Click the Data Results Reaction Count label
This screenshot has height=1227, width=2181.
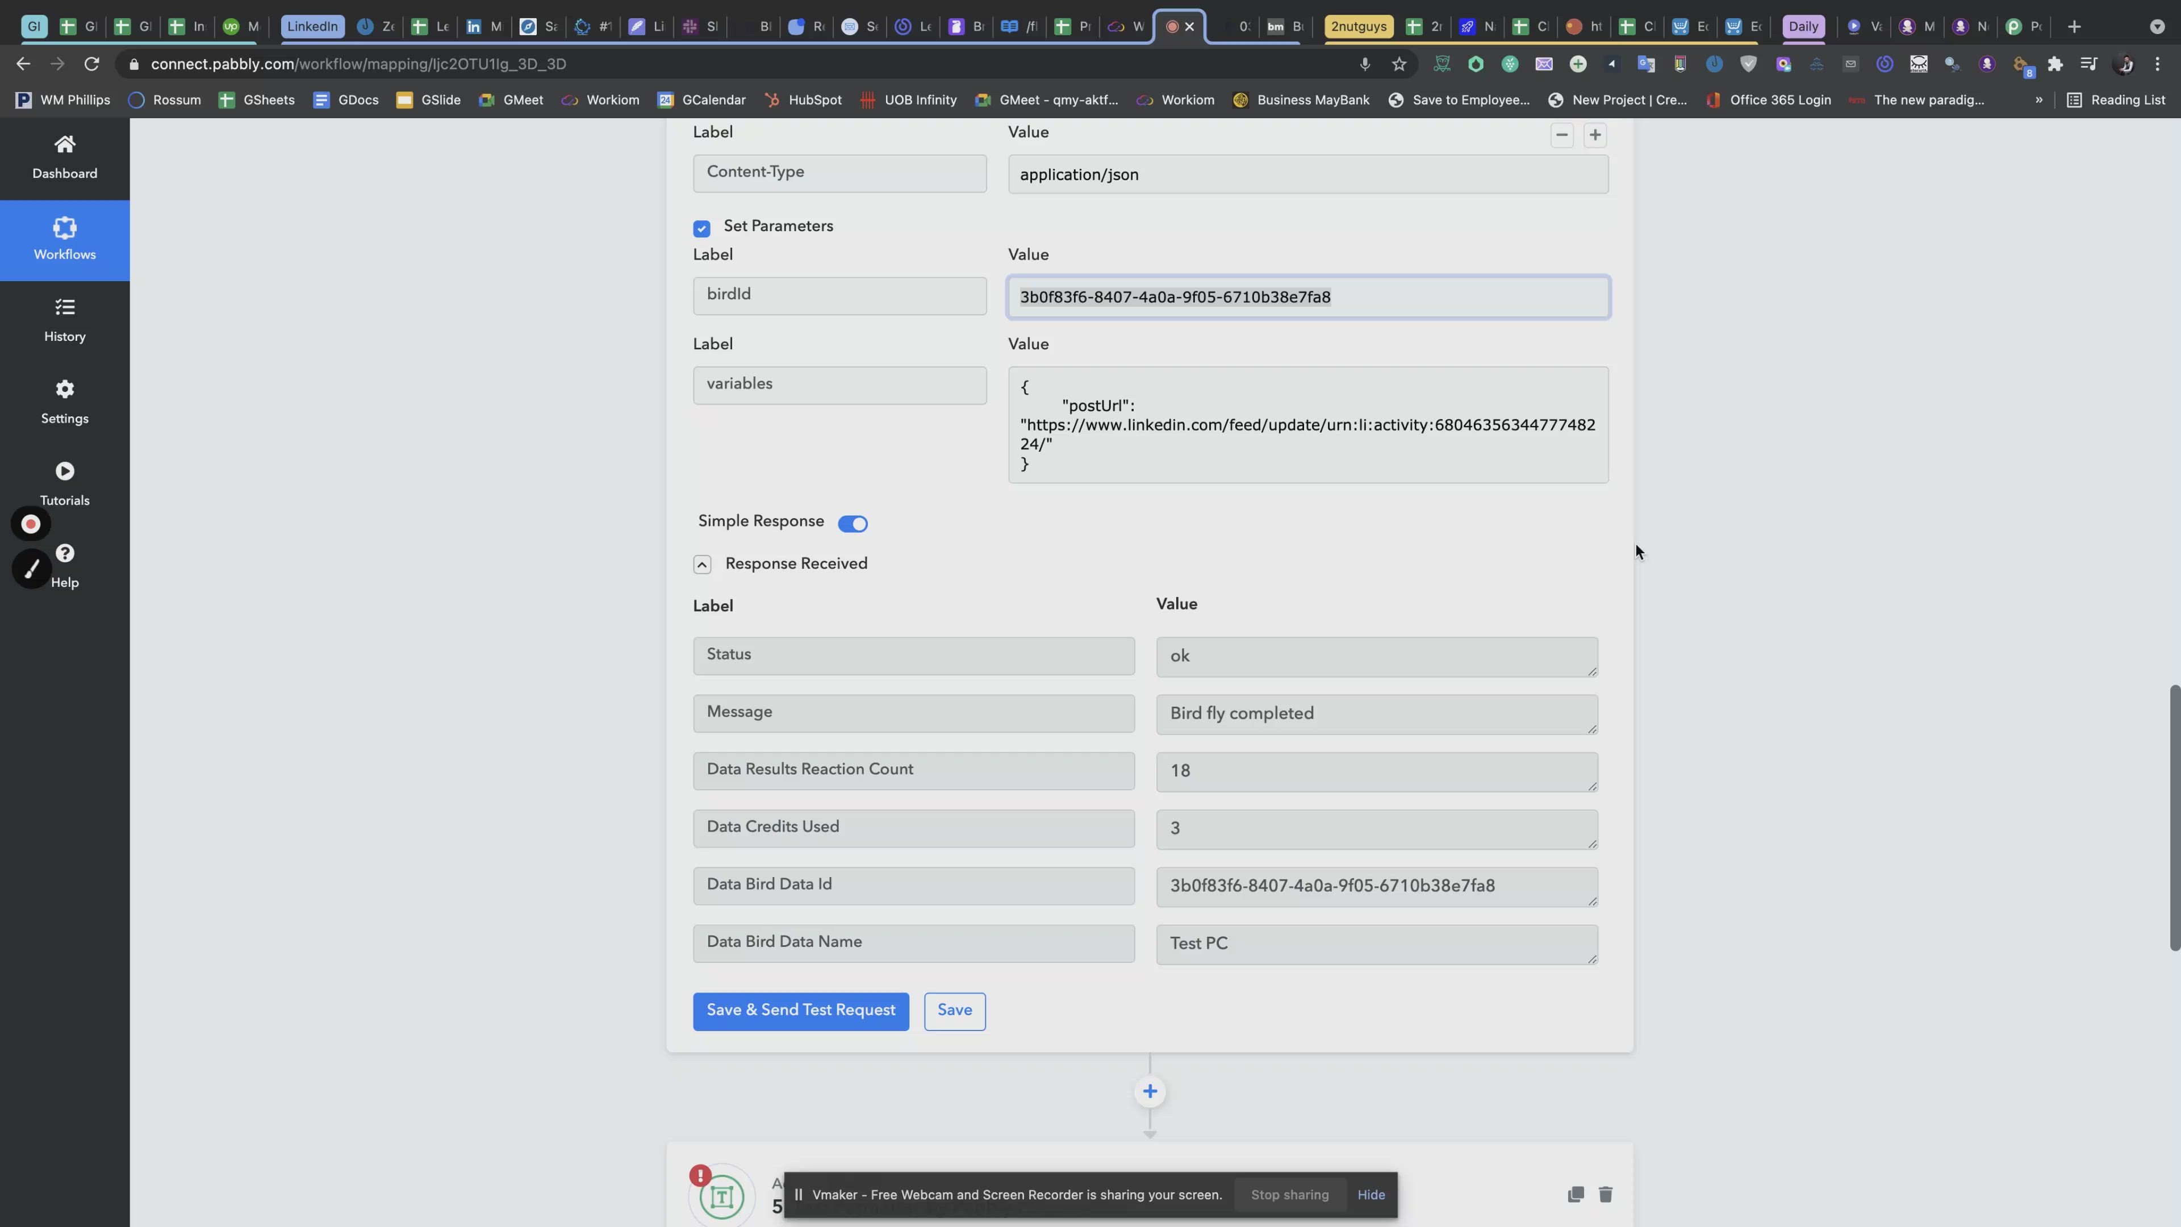(x=913, y=771)
